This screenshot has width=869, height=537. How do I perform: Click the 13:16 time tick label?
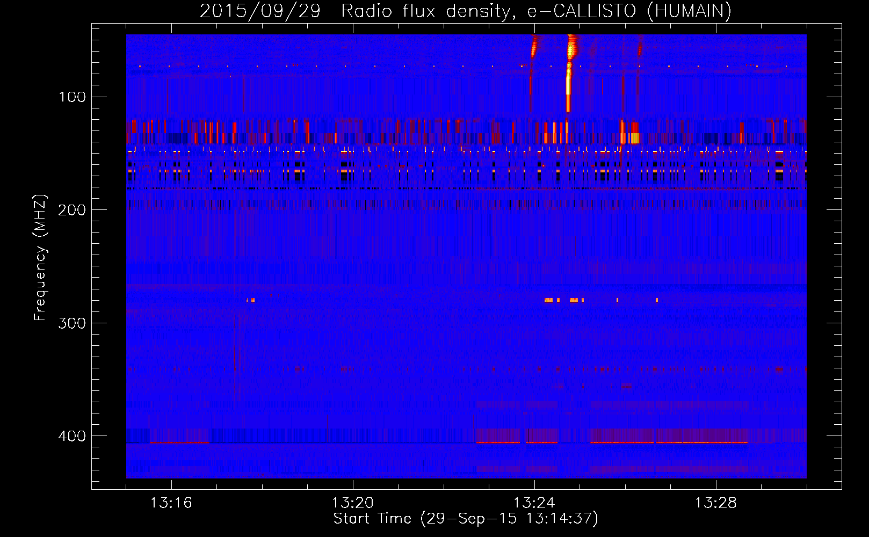pyautogui.click(x=171, y=503)
